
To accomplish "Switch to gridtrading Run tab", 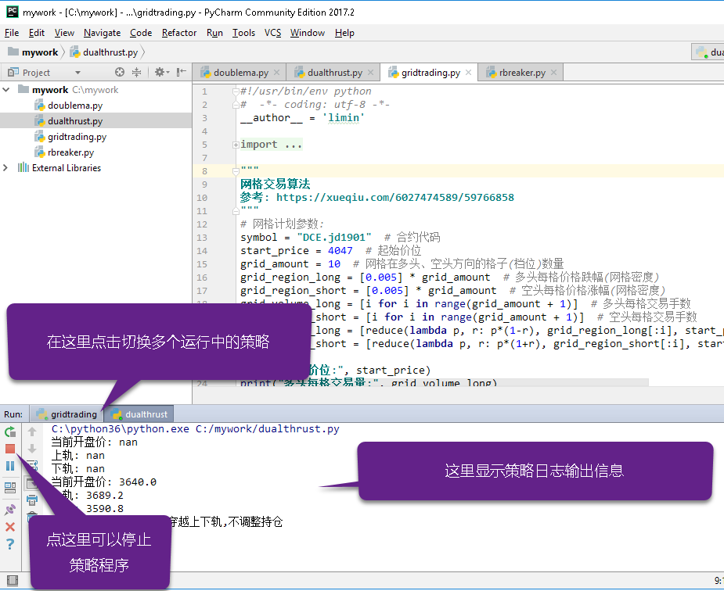I will click(67, 414).
